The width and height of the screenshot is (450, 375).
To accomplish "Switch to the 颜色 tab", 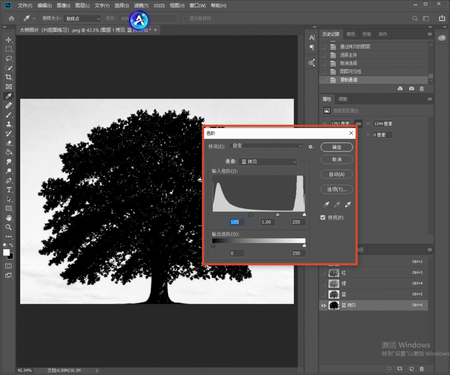I will 351,34.
